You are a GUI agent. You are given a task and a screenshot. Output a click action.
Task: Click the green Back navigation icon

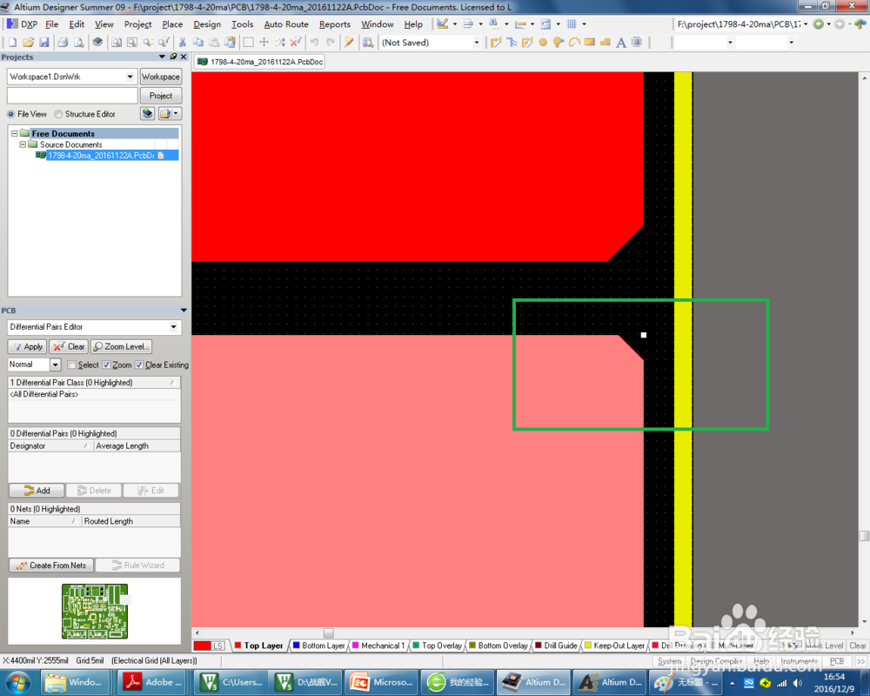click(x=818, y=23)
